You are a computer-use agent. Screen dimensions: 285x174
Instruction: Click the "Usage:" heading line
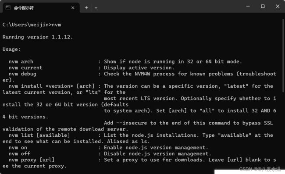[x=11, y=49]
